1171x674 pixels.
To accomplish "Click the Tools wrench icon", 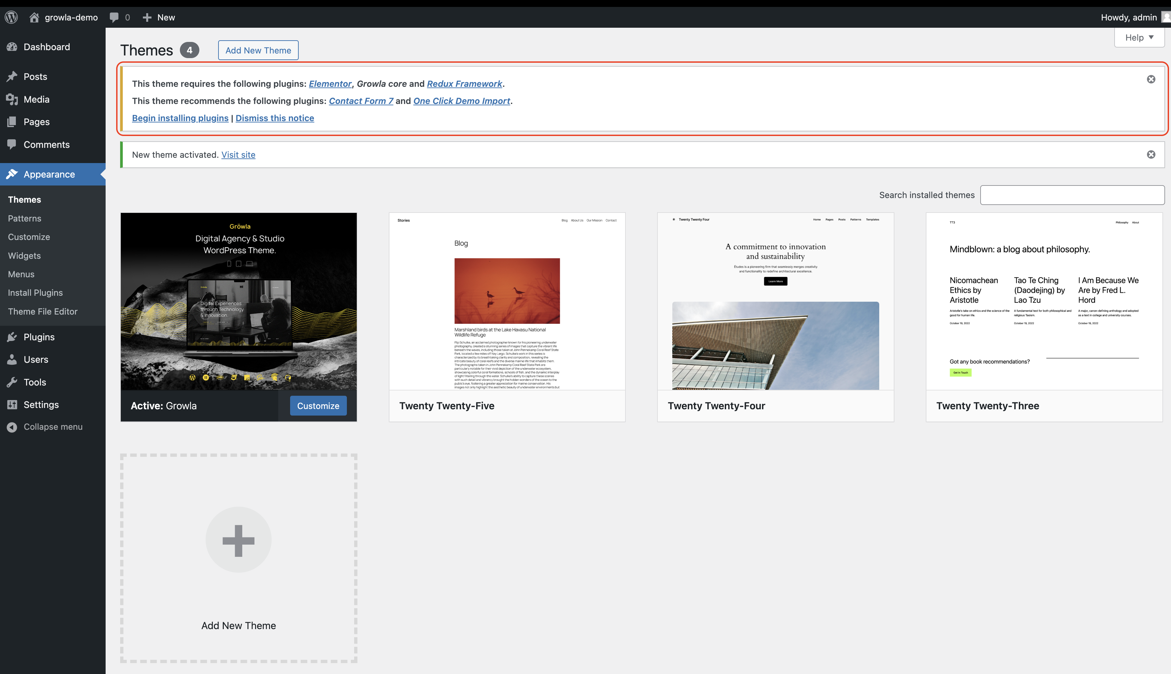I will coord(12,382).
